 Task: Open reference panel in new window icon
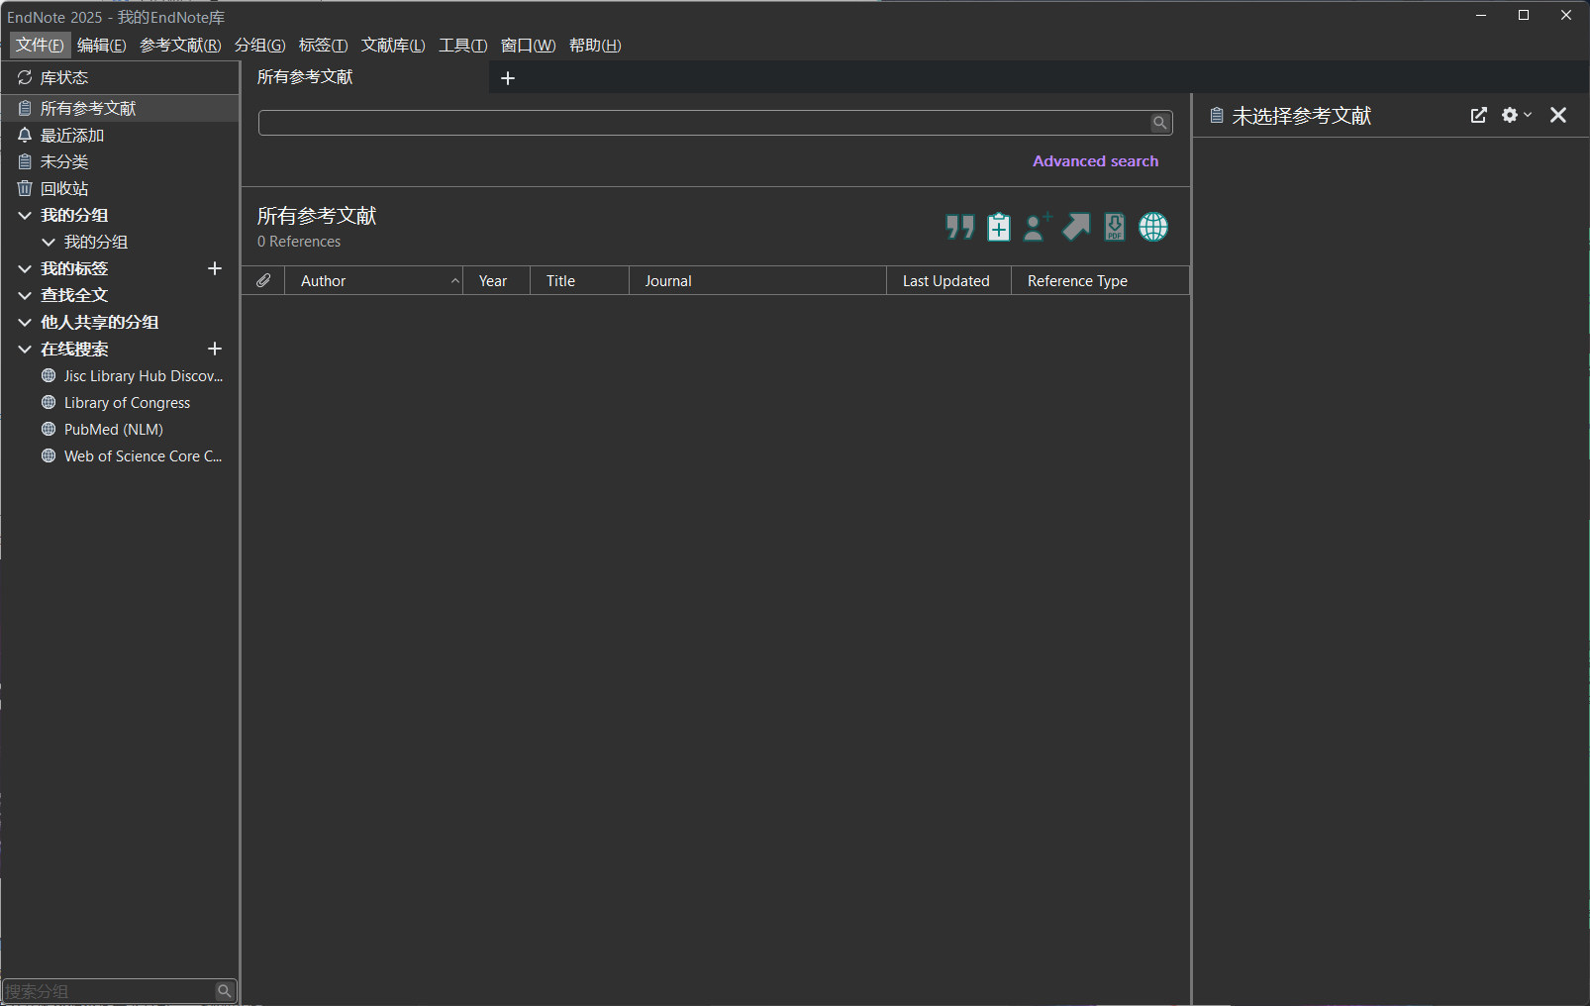point(1478,115)
